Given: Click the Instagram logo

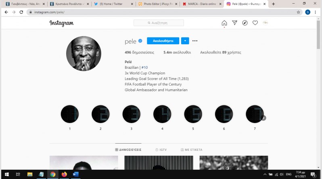Looking at the screenshot, I should 61,23.
